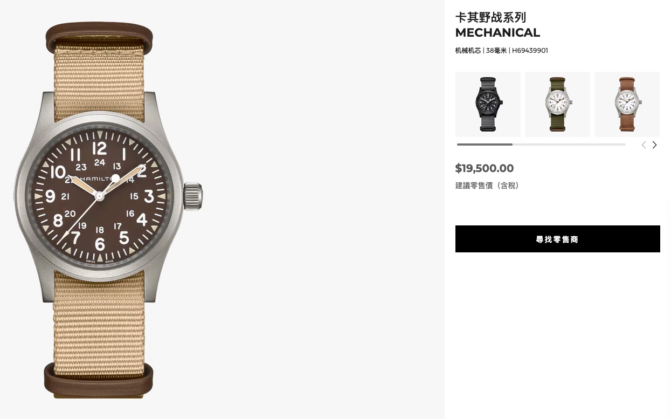
Task: Select the green NATO strap watch thumbnail
Action: click(x=557, y=104)
